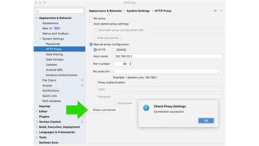Select Manual proxy configuration radio
259x146 pixels.
(x=91, y=44)
